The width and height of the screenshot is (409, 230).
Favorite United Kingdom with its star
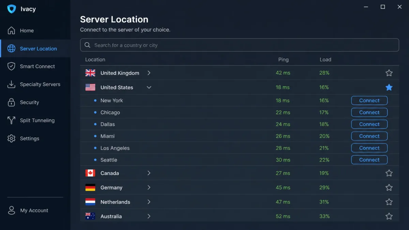click(389, 73)
